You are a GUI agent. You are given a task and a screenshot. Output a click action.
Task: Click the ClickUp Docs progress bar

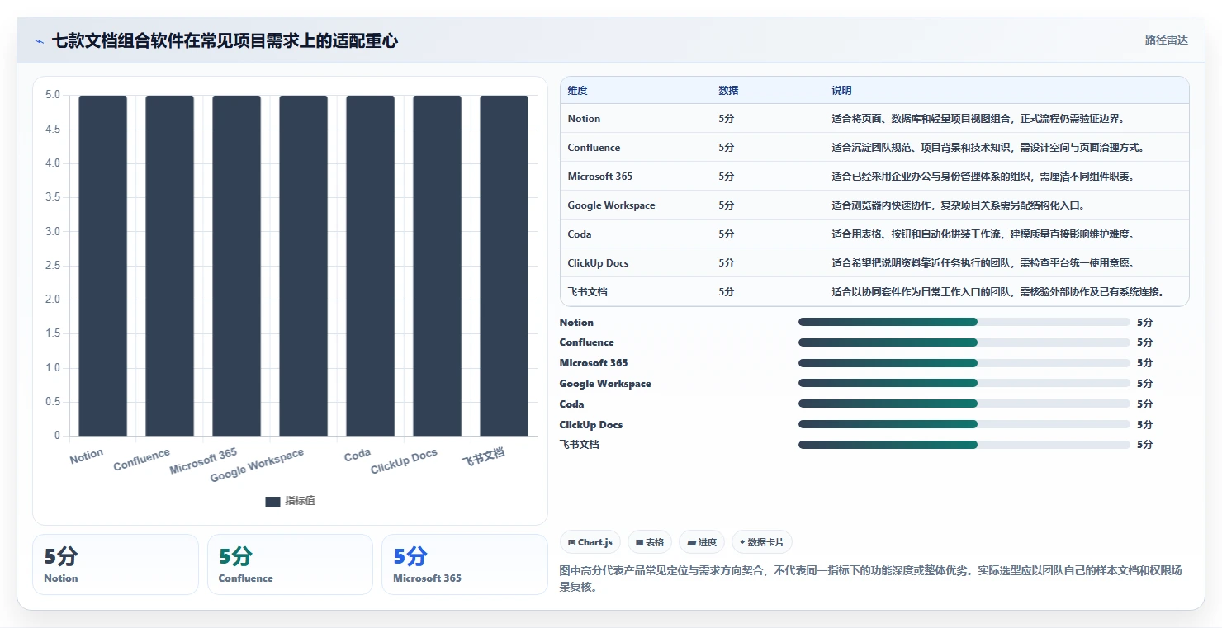[964, 424]
